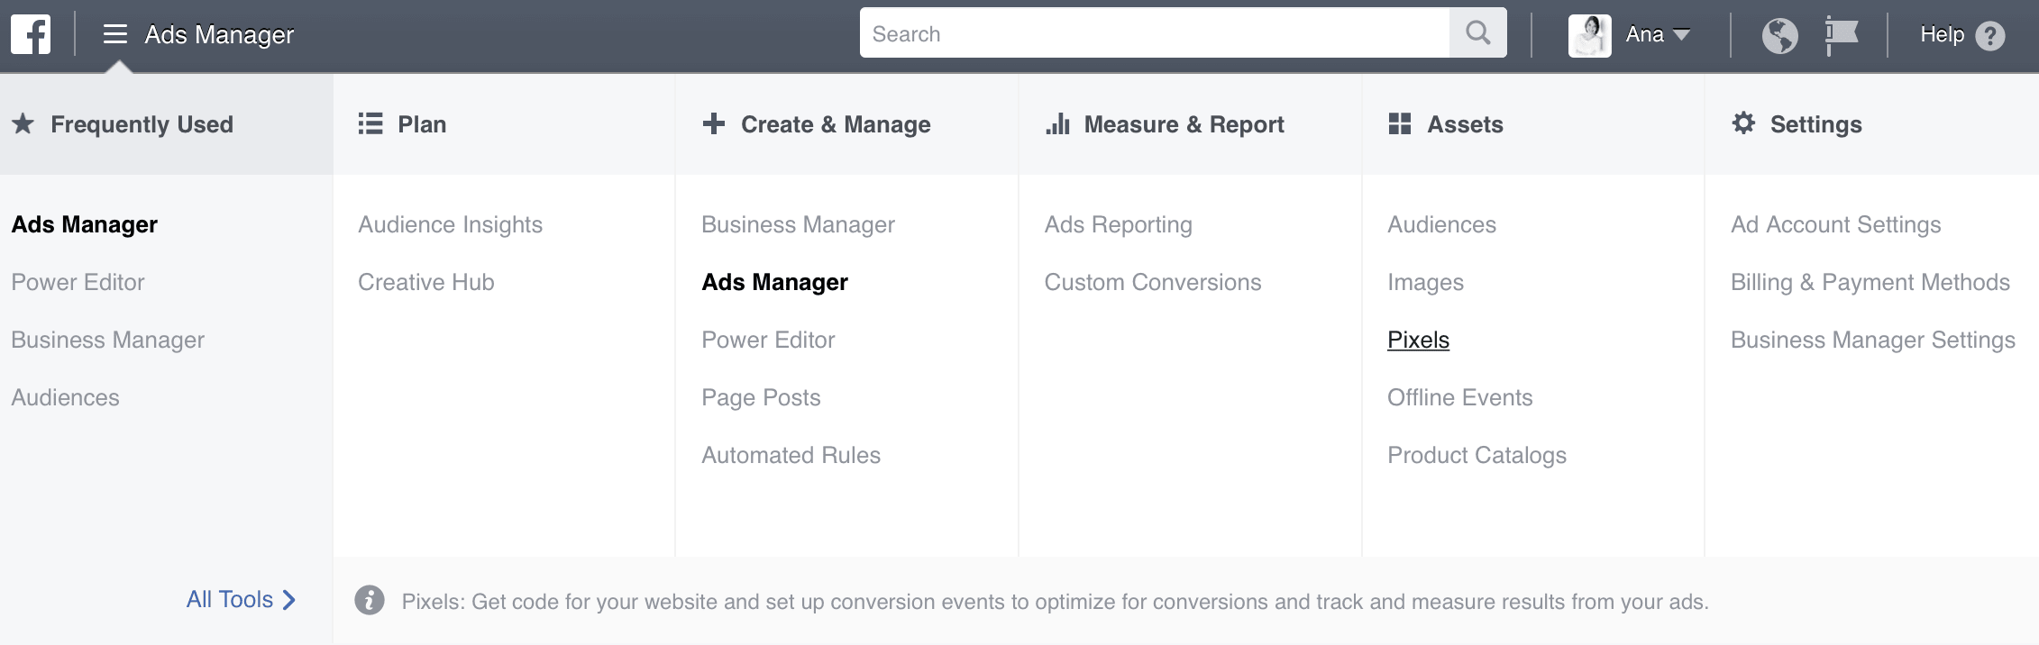Open Audiences under Assets

coord(1442,224)
